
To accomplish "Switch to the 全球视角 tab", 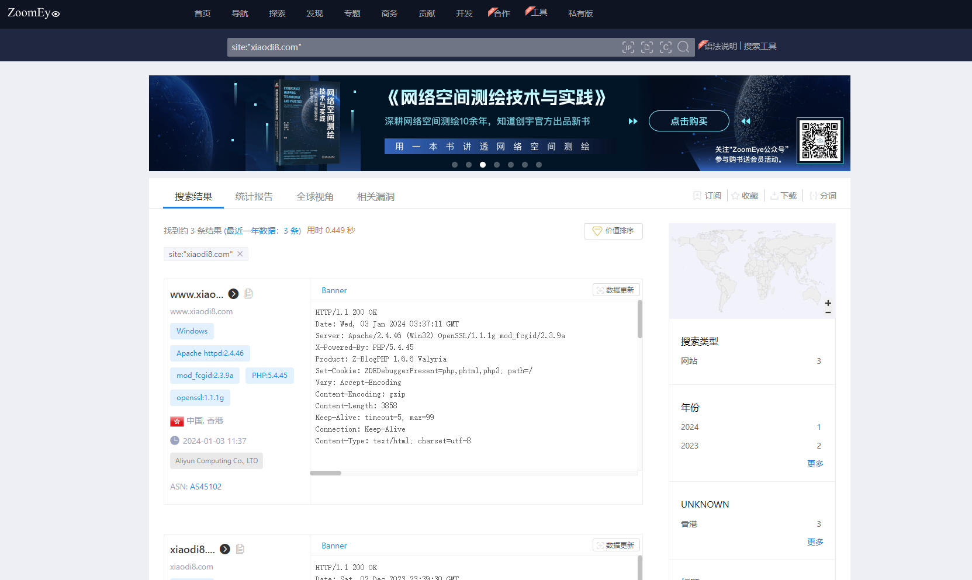I will point(315,197).
